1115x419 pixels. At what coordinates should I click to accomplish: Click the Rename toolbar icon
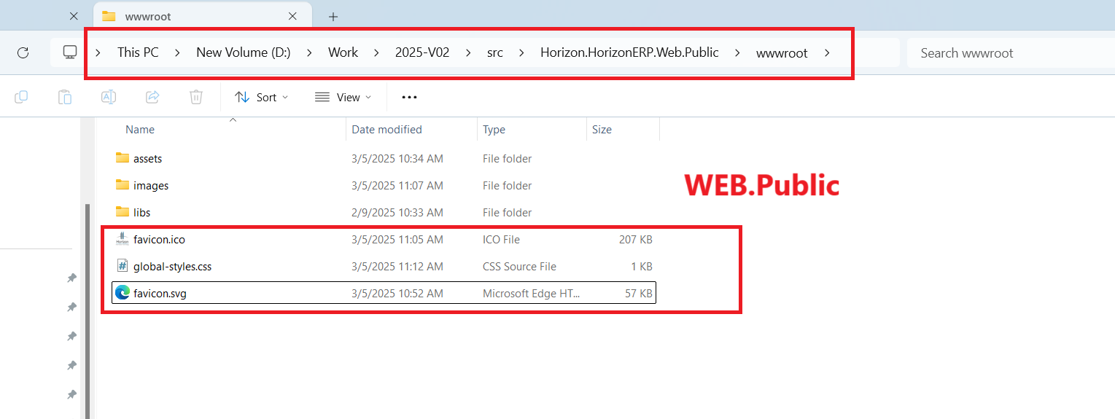click(x=109, y=97)
